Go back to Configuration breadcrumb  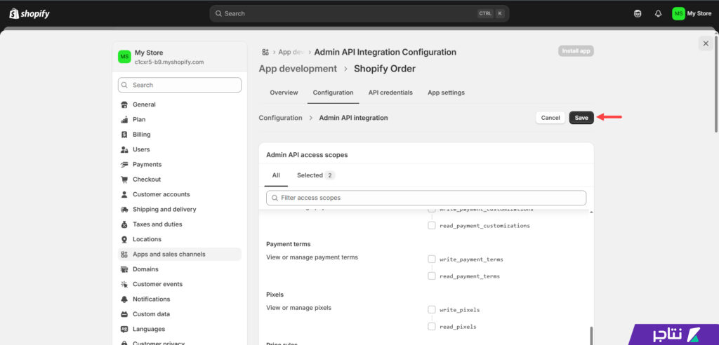(280, 118)
